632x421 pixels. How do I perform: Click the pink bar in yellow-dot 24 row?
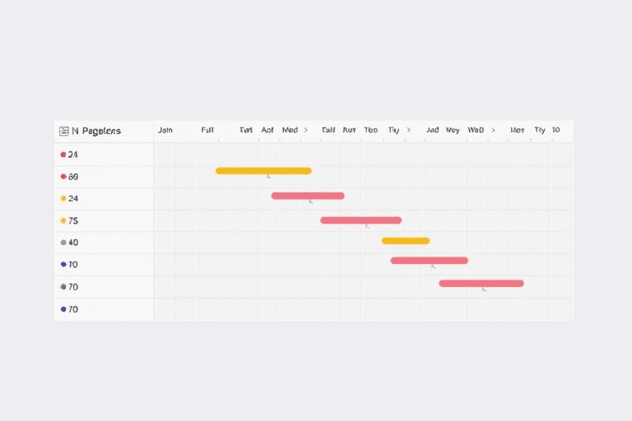point(308,196)
